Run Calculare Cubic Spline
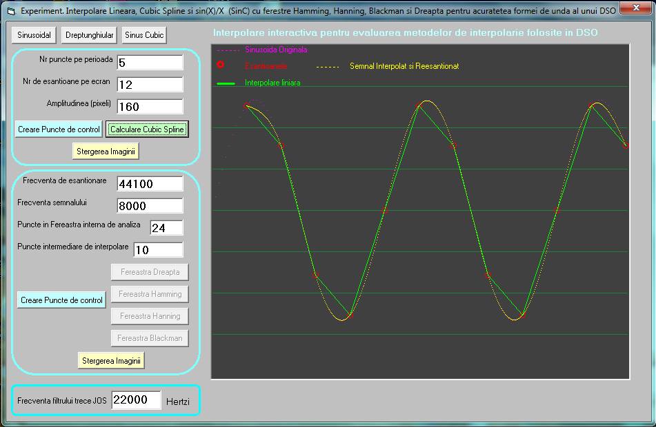 click(147, 129)
